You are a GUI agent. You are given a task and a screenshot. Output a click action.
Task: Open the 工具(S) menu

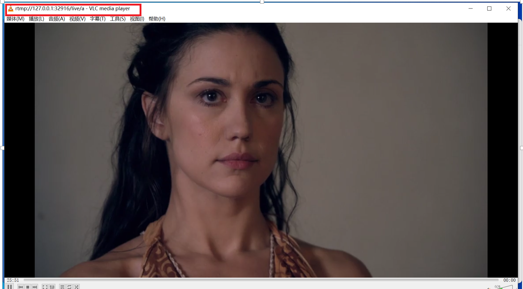coord(118,19)
